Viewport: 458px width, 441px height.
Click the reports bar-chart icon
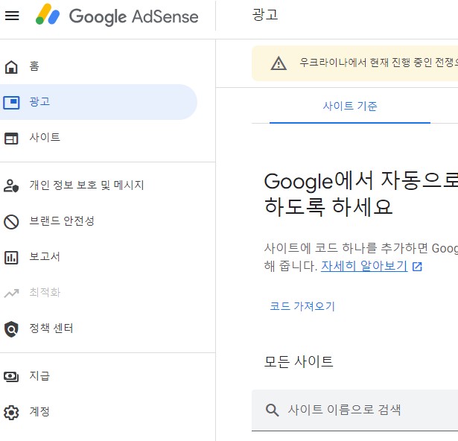[11, 258]
